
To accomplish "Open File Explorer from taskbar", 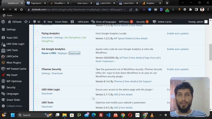I will [65, 115].
